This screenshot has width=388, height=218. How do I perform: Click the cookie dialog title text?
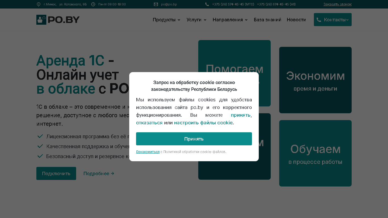point(194,86)
